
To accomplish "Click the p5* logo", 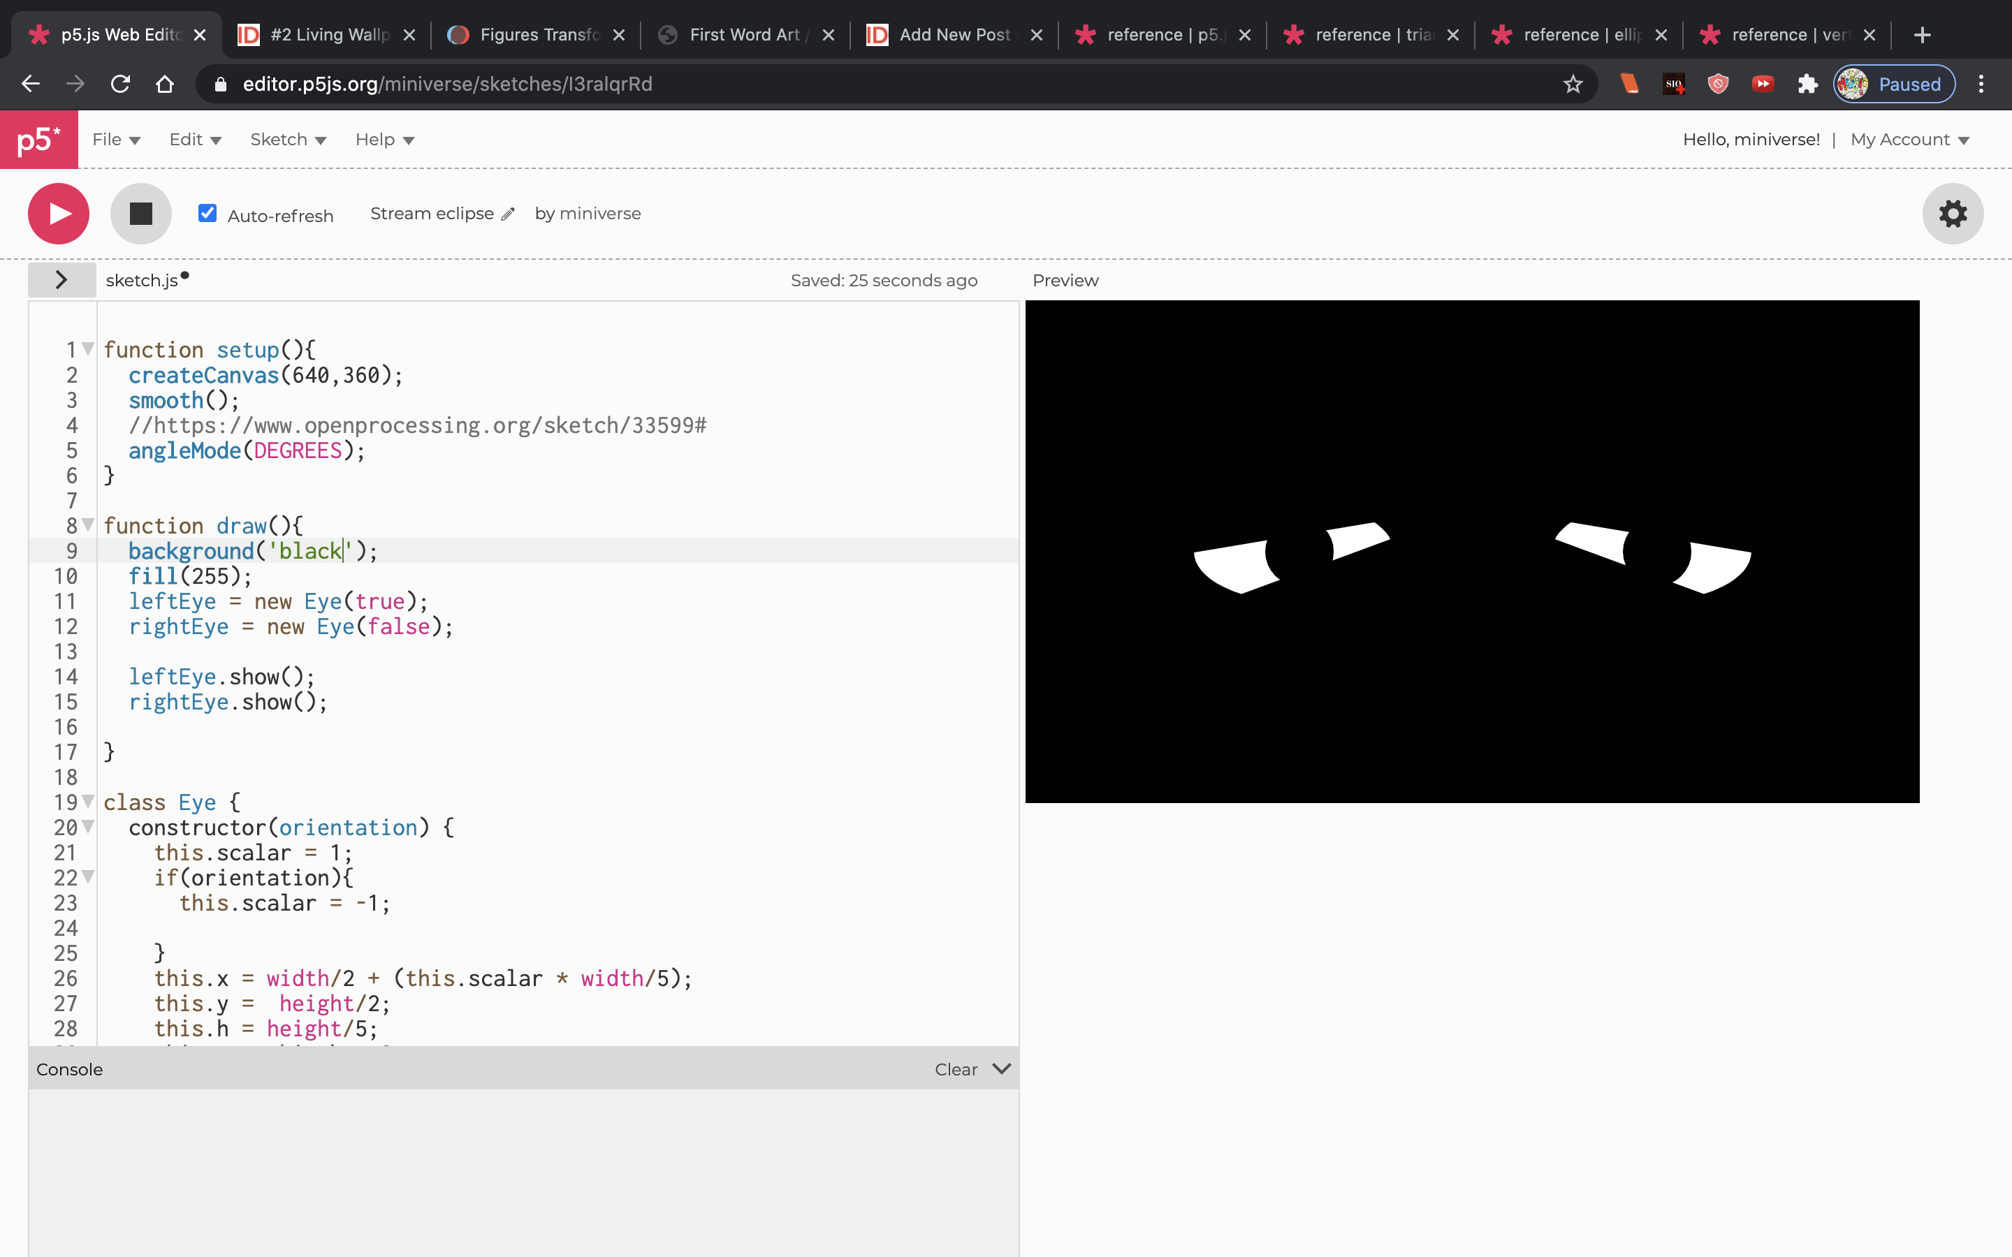I will click(x=39, y=140).
